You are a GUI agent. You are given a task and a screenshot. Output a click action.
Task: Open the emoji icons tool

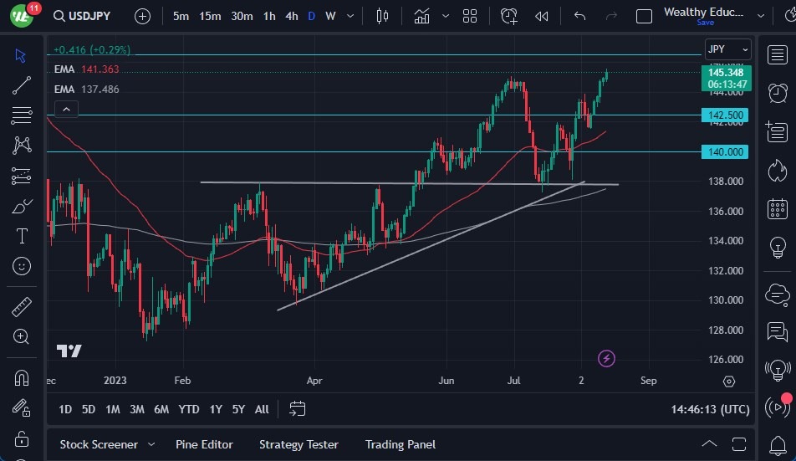coord(22,266)
